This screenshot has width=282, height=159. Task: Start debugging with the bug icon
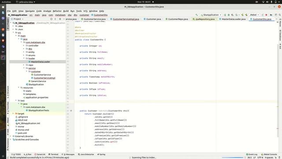pyautogui.click(x=229, y=15)
